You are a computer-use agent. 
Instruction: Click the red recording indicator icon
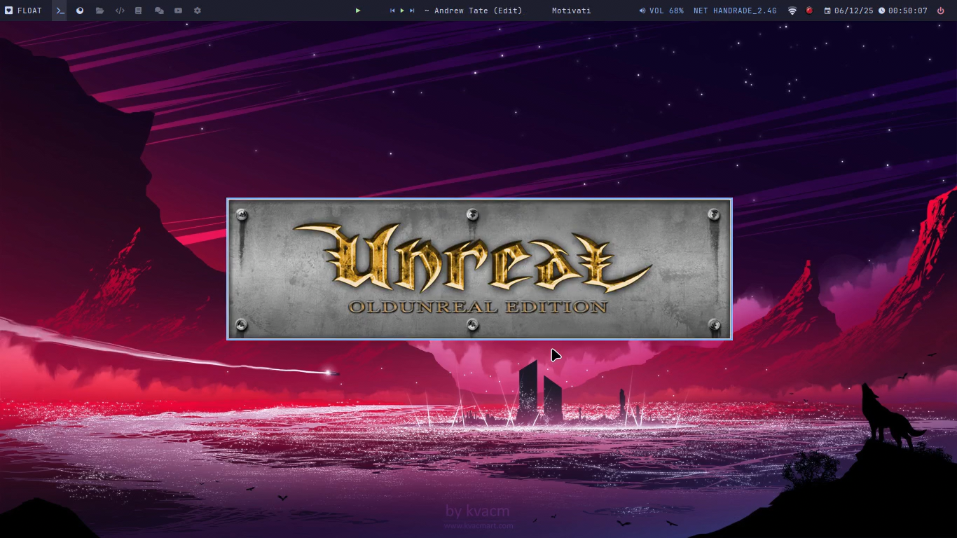coord(809,11)
